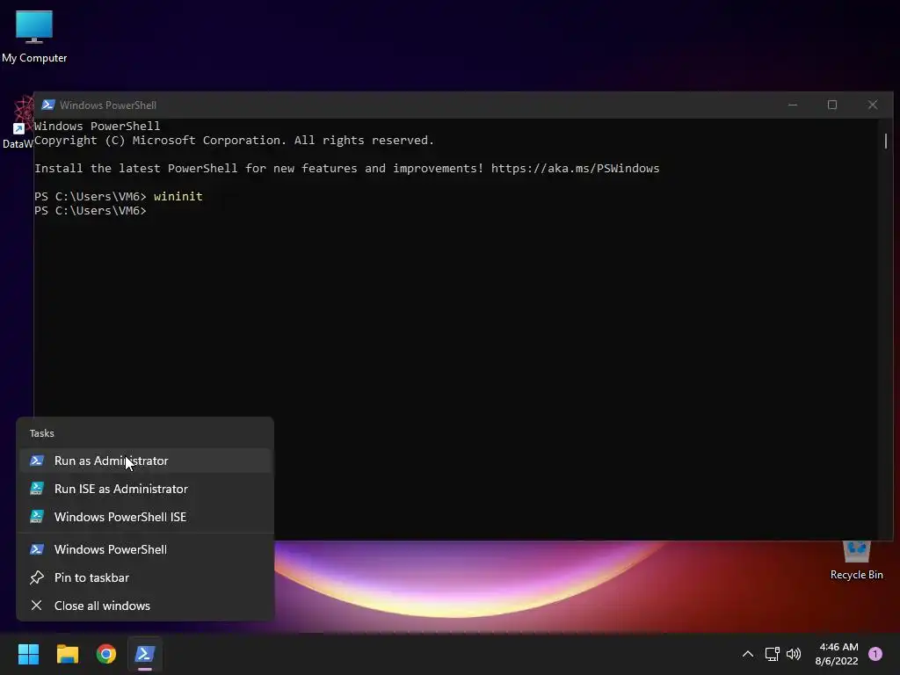Open Windows PowerShell ISE from Tasks
Image resolution: width=900 pixels, height=675 pixels.
coord(145,517)
